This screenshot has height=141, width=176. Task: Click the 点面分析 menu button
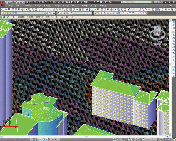point(48,17)
